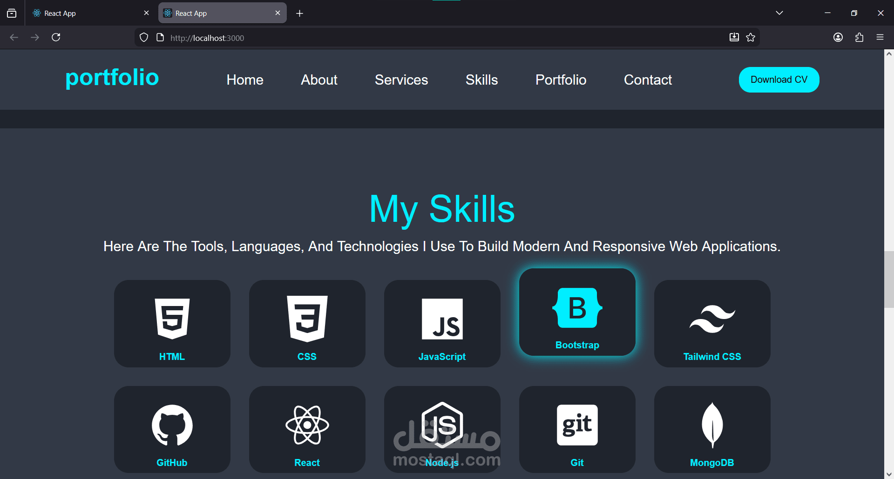Click the Download CV button
Image resolution: width=894 pixels, height=479 pixels.
(779, 80)
